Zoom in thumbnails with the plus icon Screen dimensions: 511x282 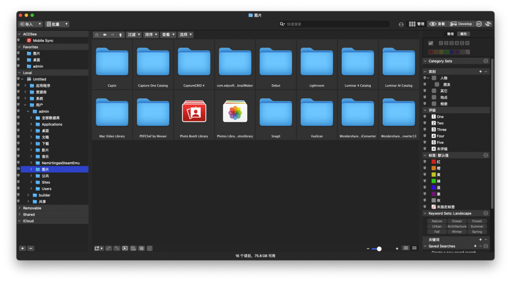[397, 249]
